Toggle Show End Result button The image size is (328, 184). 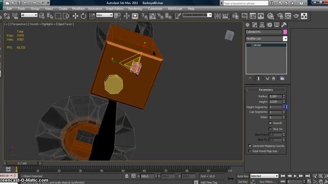tap(258, 78)
